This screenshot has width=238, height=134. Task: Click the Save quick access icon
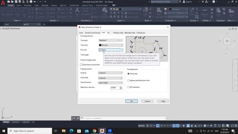click(16, 1)
